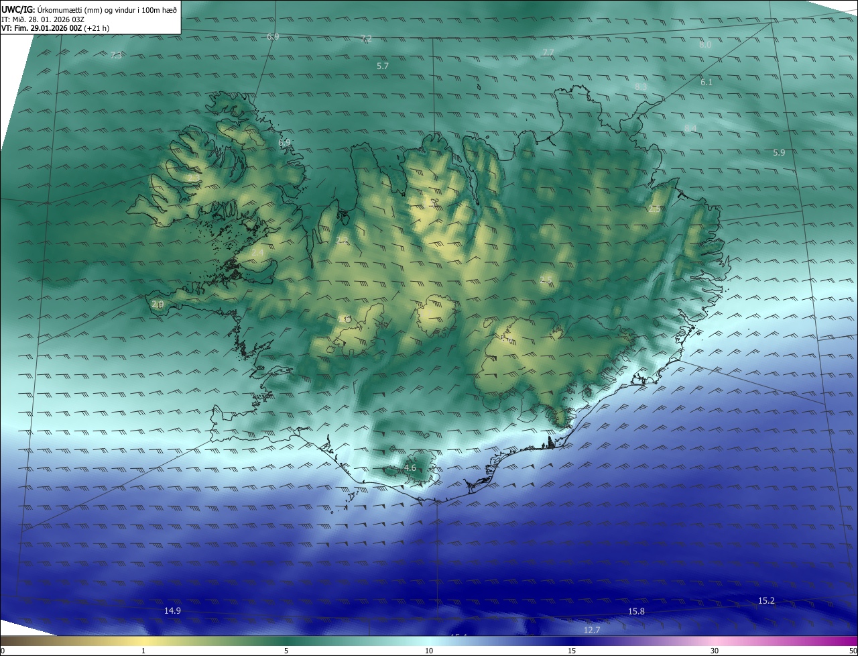
Task: Click the 5 tick on the color scale
Action: 286,651
